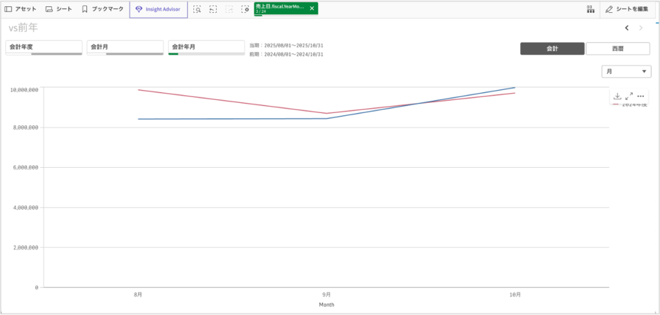
Task: Open the chart's three-dot more menu
Action: click(x=641, y=96)
